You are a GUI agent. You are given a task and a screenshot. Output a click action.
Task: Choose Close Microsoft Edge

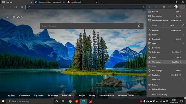point(166,95)
